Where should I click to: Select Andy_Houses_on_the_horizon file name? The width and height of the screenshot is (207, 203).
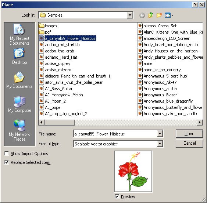pyautogui.click(x=173, y=51)
